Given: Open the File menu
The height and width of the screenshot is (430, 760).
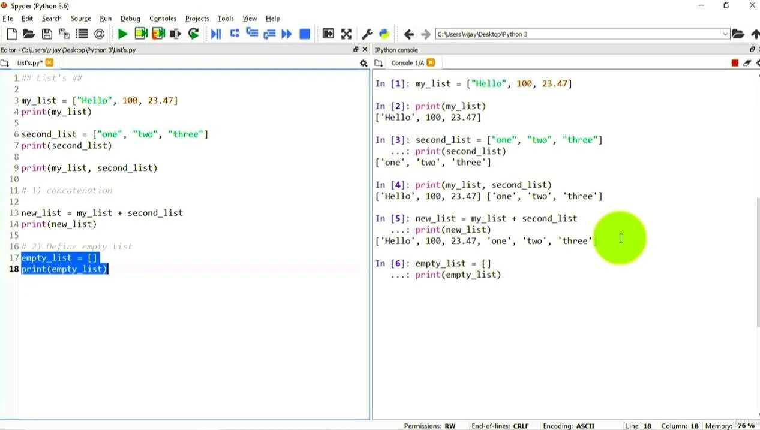Looking at the screenshot, I should point(8,19).
